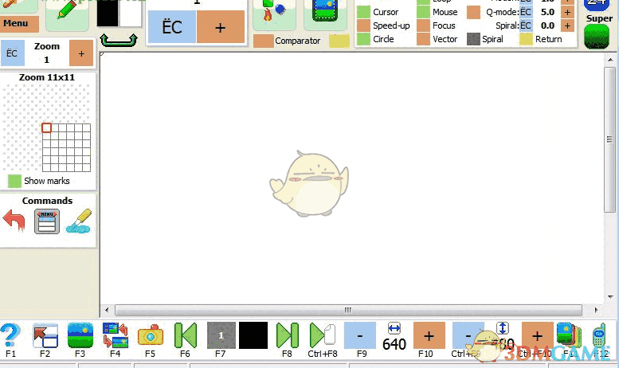This screenshot has width=619, height=368.
Task: Decrease Q-mode value with its ËC button
Action: 526,12
